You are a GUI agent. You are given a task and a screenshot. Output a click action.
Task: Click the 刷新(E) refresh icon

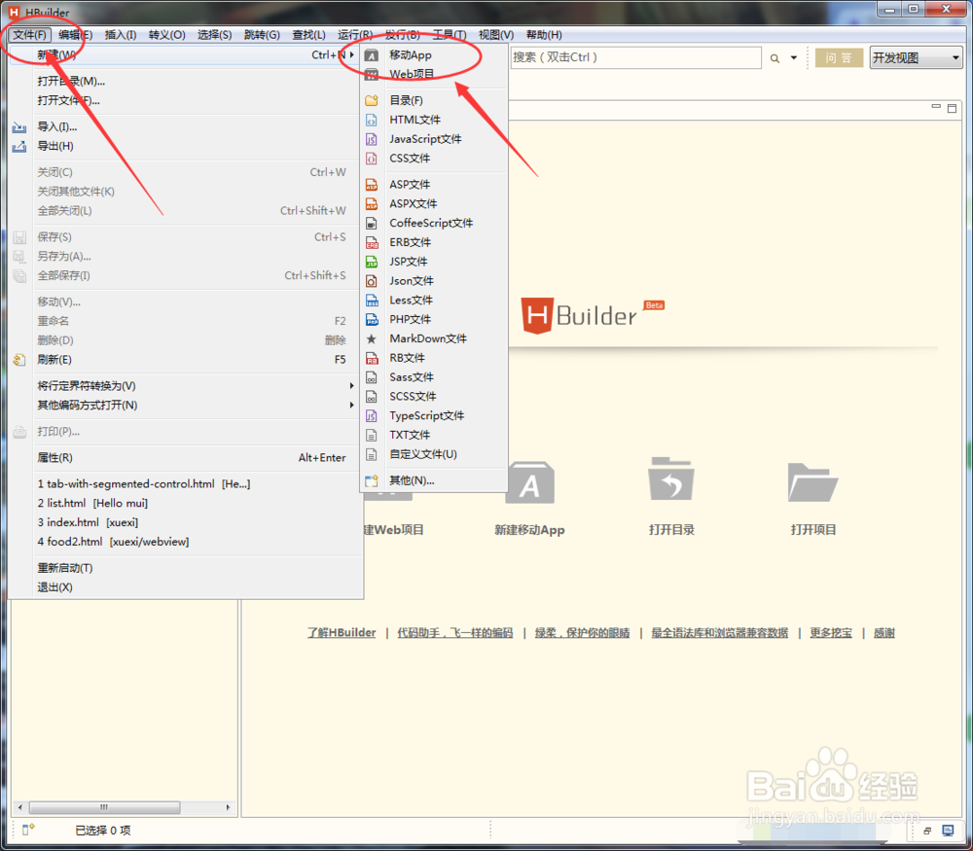coord(19,360)
